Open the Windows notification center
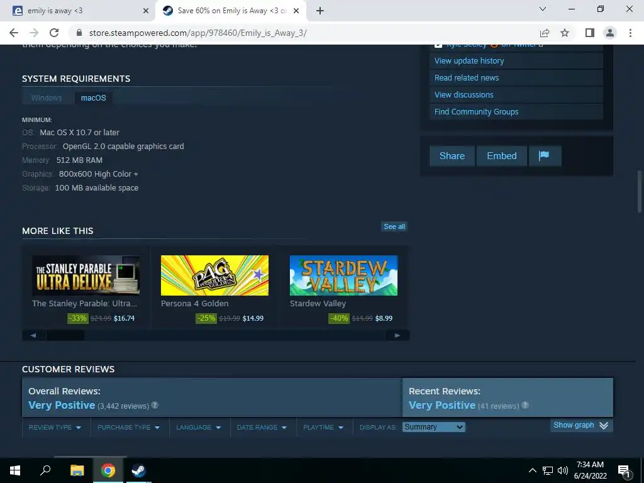644x483 pixels. click(x=624, y=471)
